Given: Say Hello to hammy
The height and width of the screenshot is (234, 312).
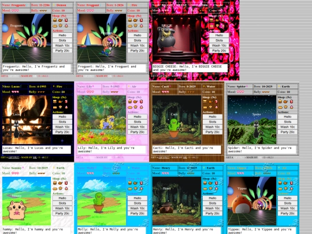Looking at the screenshot, I should (62, 198).
